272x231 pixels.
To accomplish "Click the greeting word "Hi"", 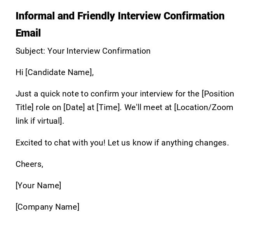I will [19, 72].
